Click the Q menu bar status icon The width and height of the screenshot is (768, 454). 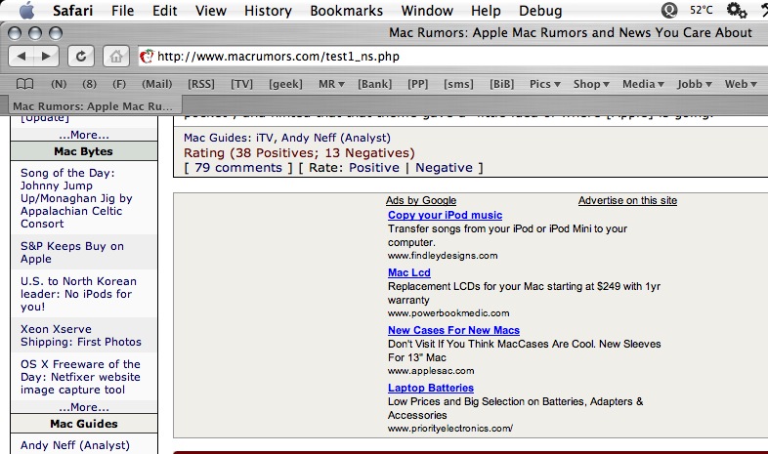pos(668,11)
